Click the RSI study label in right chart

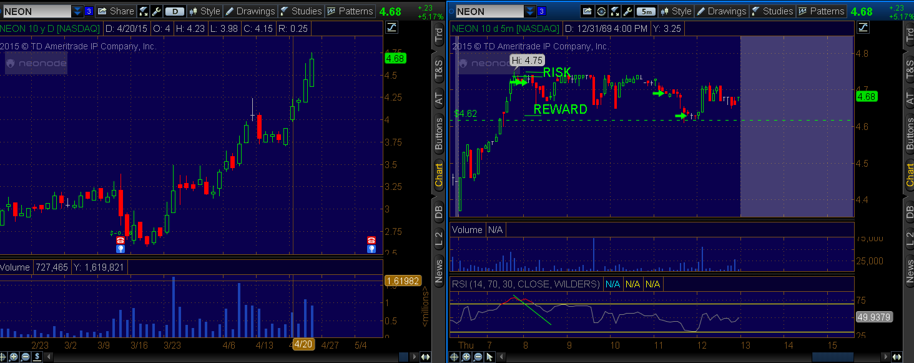(526, 284)
